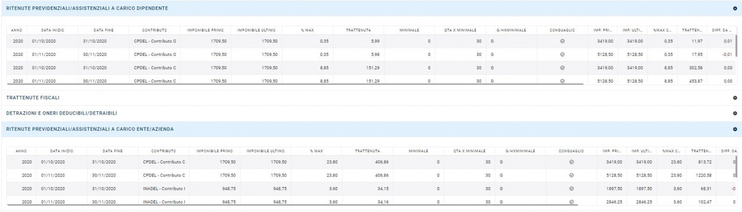Toggle conguaglio check in INADEL row with 34,15
Viewport: 742px width, 212px height.
(571, 188)
